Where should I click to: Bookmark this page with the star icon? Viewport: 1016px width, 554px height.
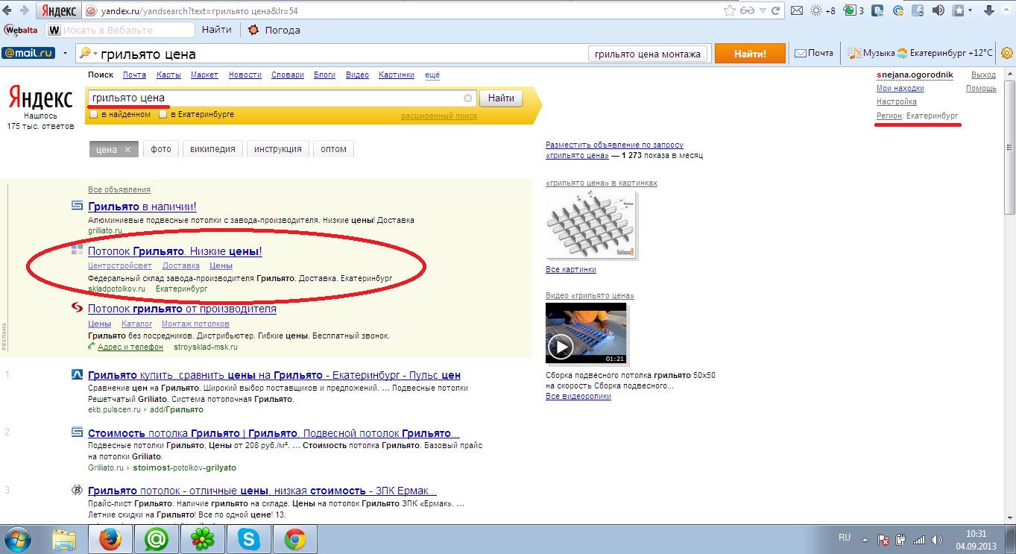click(x=730, y=11)
